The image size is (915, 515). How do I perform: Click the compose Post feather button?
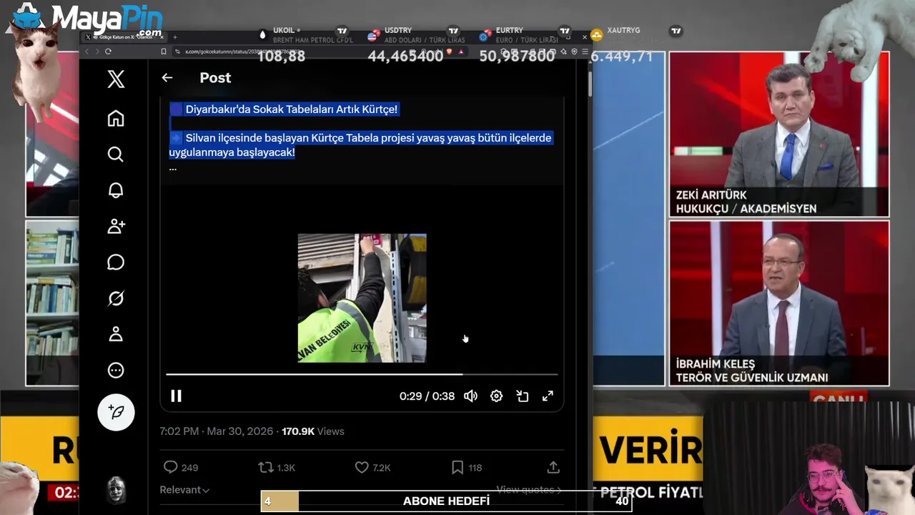click(116, 412)
